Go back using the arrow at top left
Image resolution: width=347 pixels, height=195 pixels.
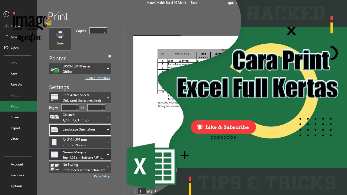7,14
